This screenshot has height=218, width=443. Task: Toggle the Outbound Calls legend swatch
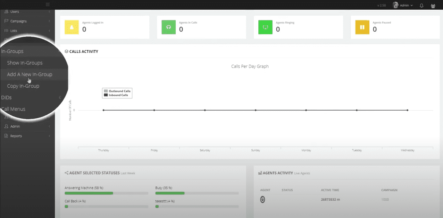pyautogui.click(x=106, y=91)
